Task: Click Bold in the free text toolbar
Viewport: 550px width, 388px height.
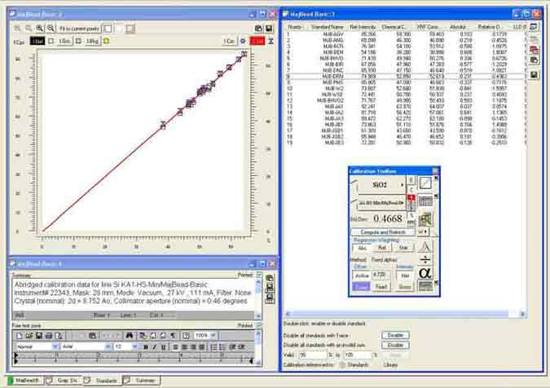Action: tap(144, 346)
